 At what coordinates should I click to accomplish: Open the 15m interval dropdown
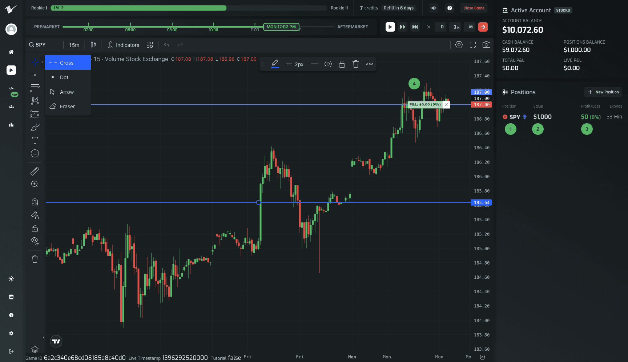click(74, 45)
